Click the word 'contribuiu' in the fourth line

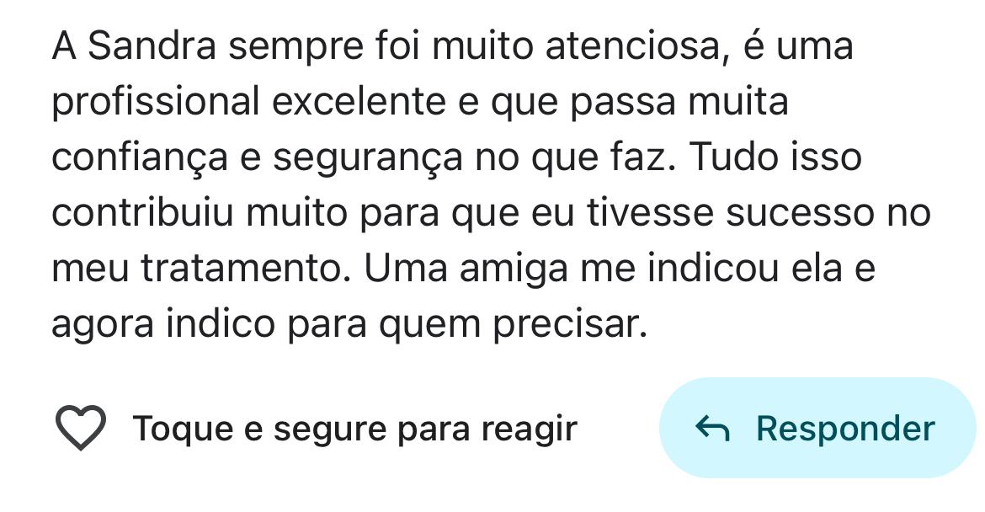coord(142,212)
